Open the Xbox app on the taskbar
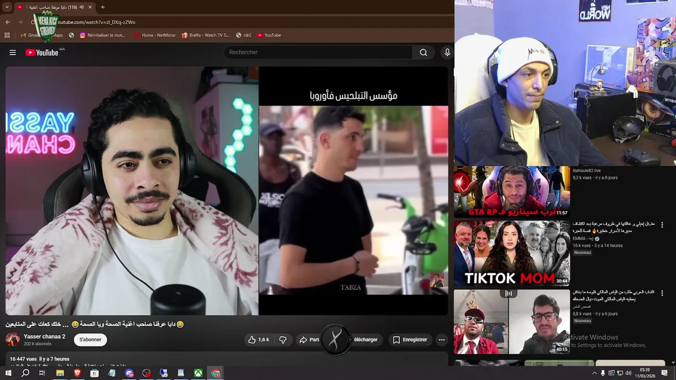The image size is (676, 380). point(198,373)
